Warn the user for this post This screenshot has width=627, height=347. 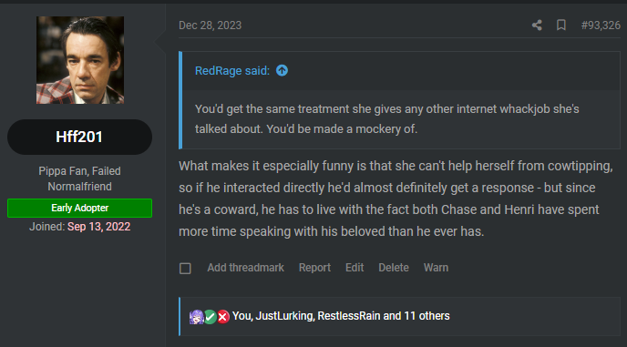pyautogui.click(x=436, y=268)
